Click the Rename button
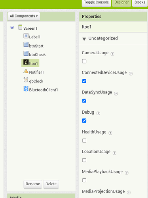 (x=33, y=184)
